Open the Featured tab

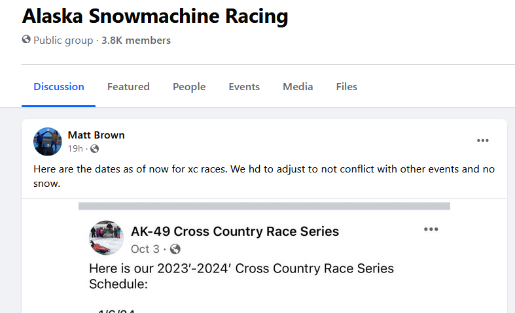click(128, 87)
